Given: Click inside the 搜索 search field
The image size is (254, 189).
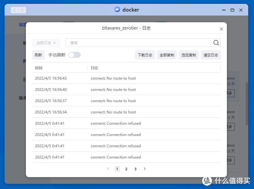Looking at the screenshot, I should (x=122, y=43).
